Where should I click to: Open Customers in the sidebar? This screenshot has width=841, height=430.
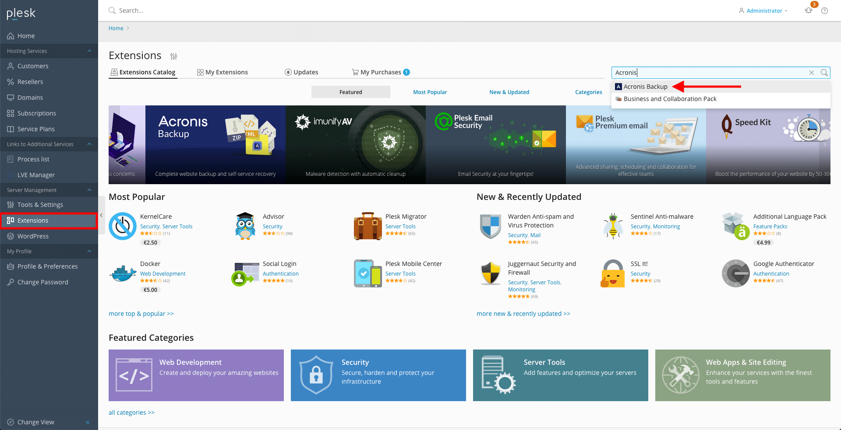(x=49, y=66)
